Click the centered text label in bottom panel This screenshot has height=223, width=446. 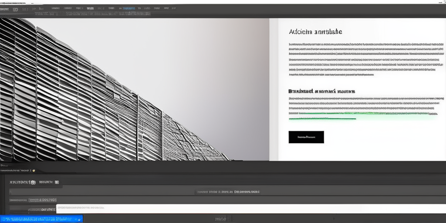tap(228, 191)
